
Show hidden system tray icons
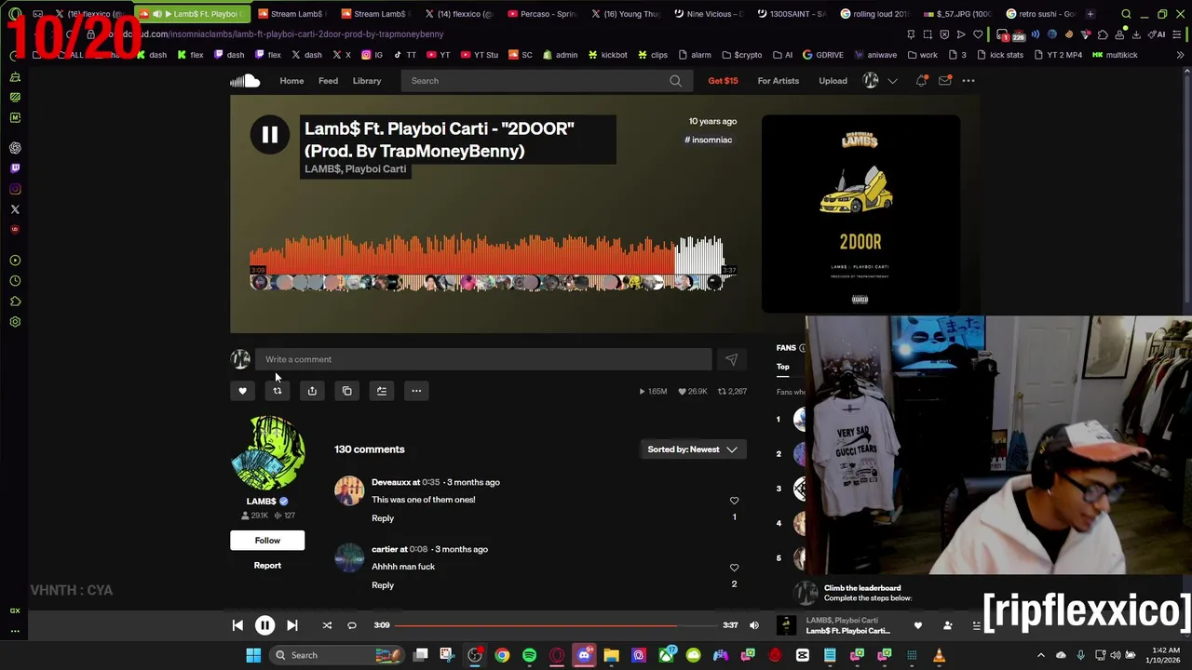[1041, 655]
